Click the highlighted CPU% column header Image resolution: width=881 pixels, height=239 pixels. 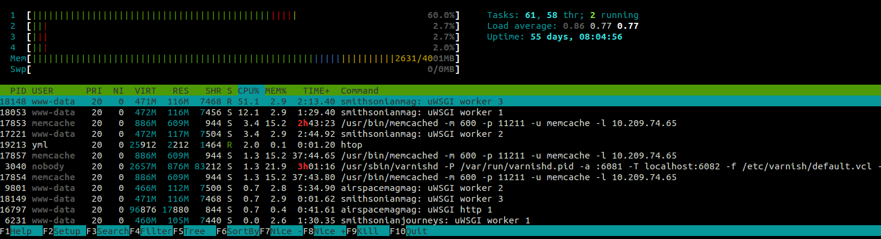click(249, 91)
